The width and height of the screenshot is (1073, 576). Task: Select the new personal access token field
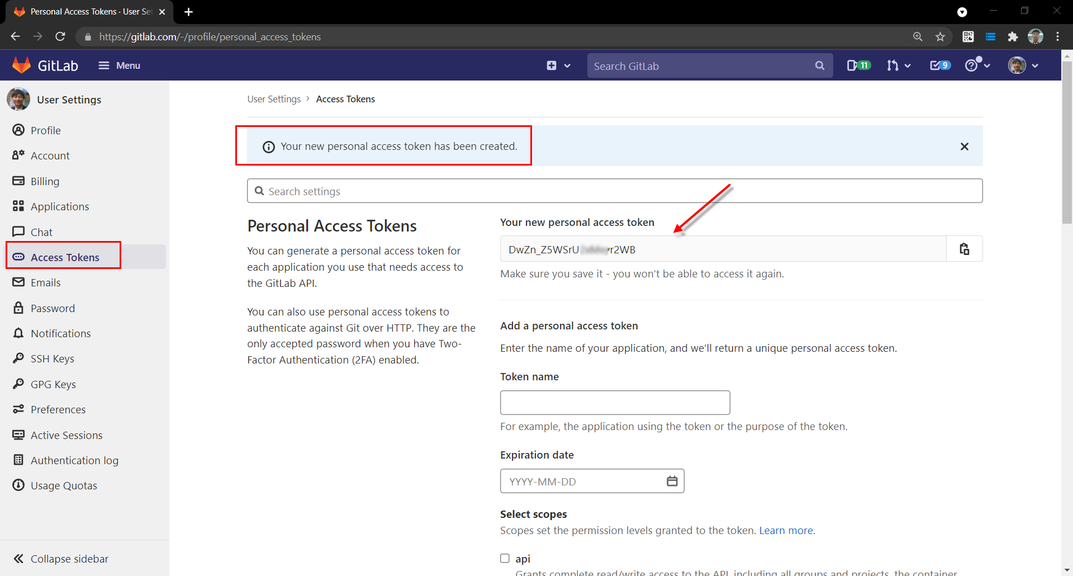click(723, 249)
